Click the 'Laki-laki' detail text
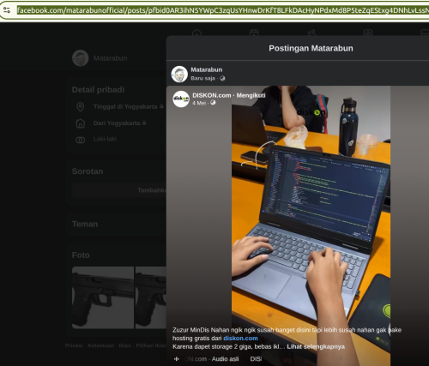 point(105,139)
